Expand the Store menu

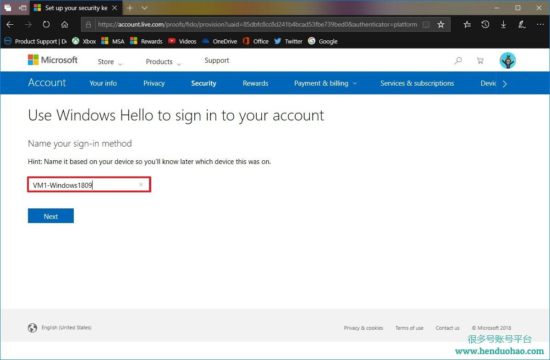click(110, 62)
